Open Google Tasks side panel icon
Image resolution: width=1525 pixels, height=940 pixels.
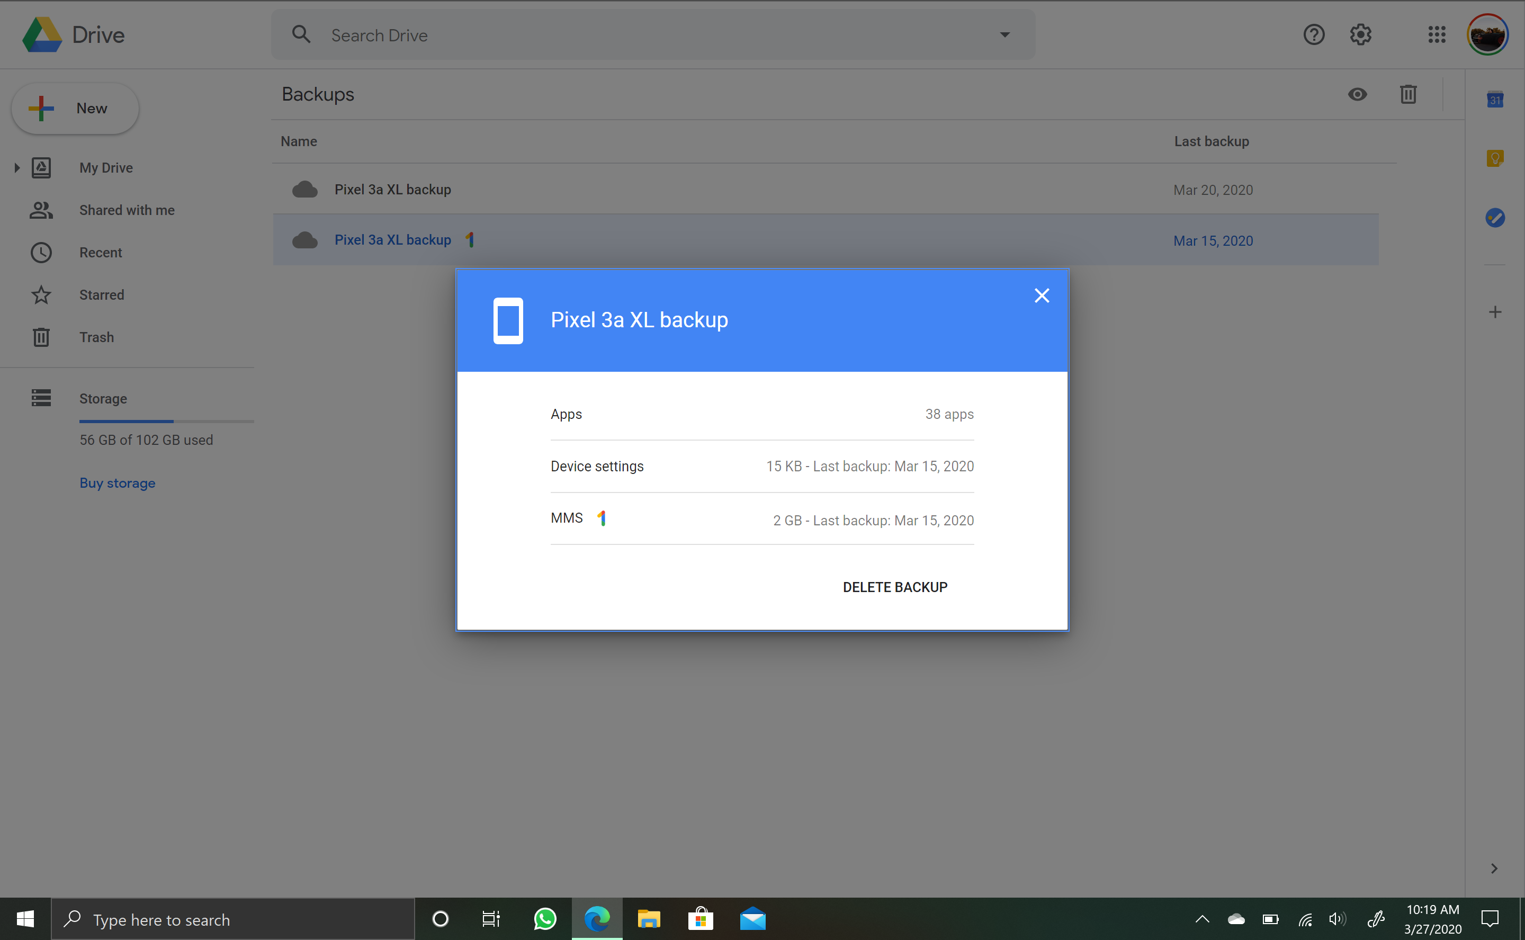[x=1494, y=218]
